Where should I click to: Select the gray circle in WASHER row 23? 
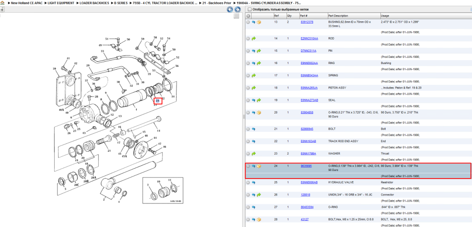tap(248, 154)
